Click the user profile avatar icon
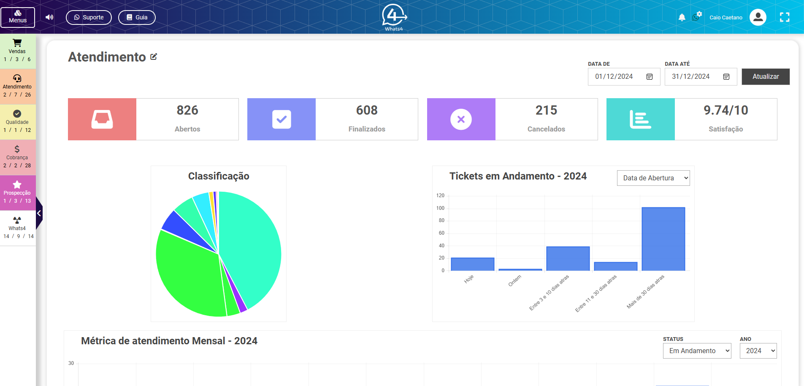 pyautogui.click(x=758, y=17)
